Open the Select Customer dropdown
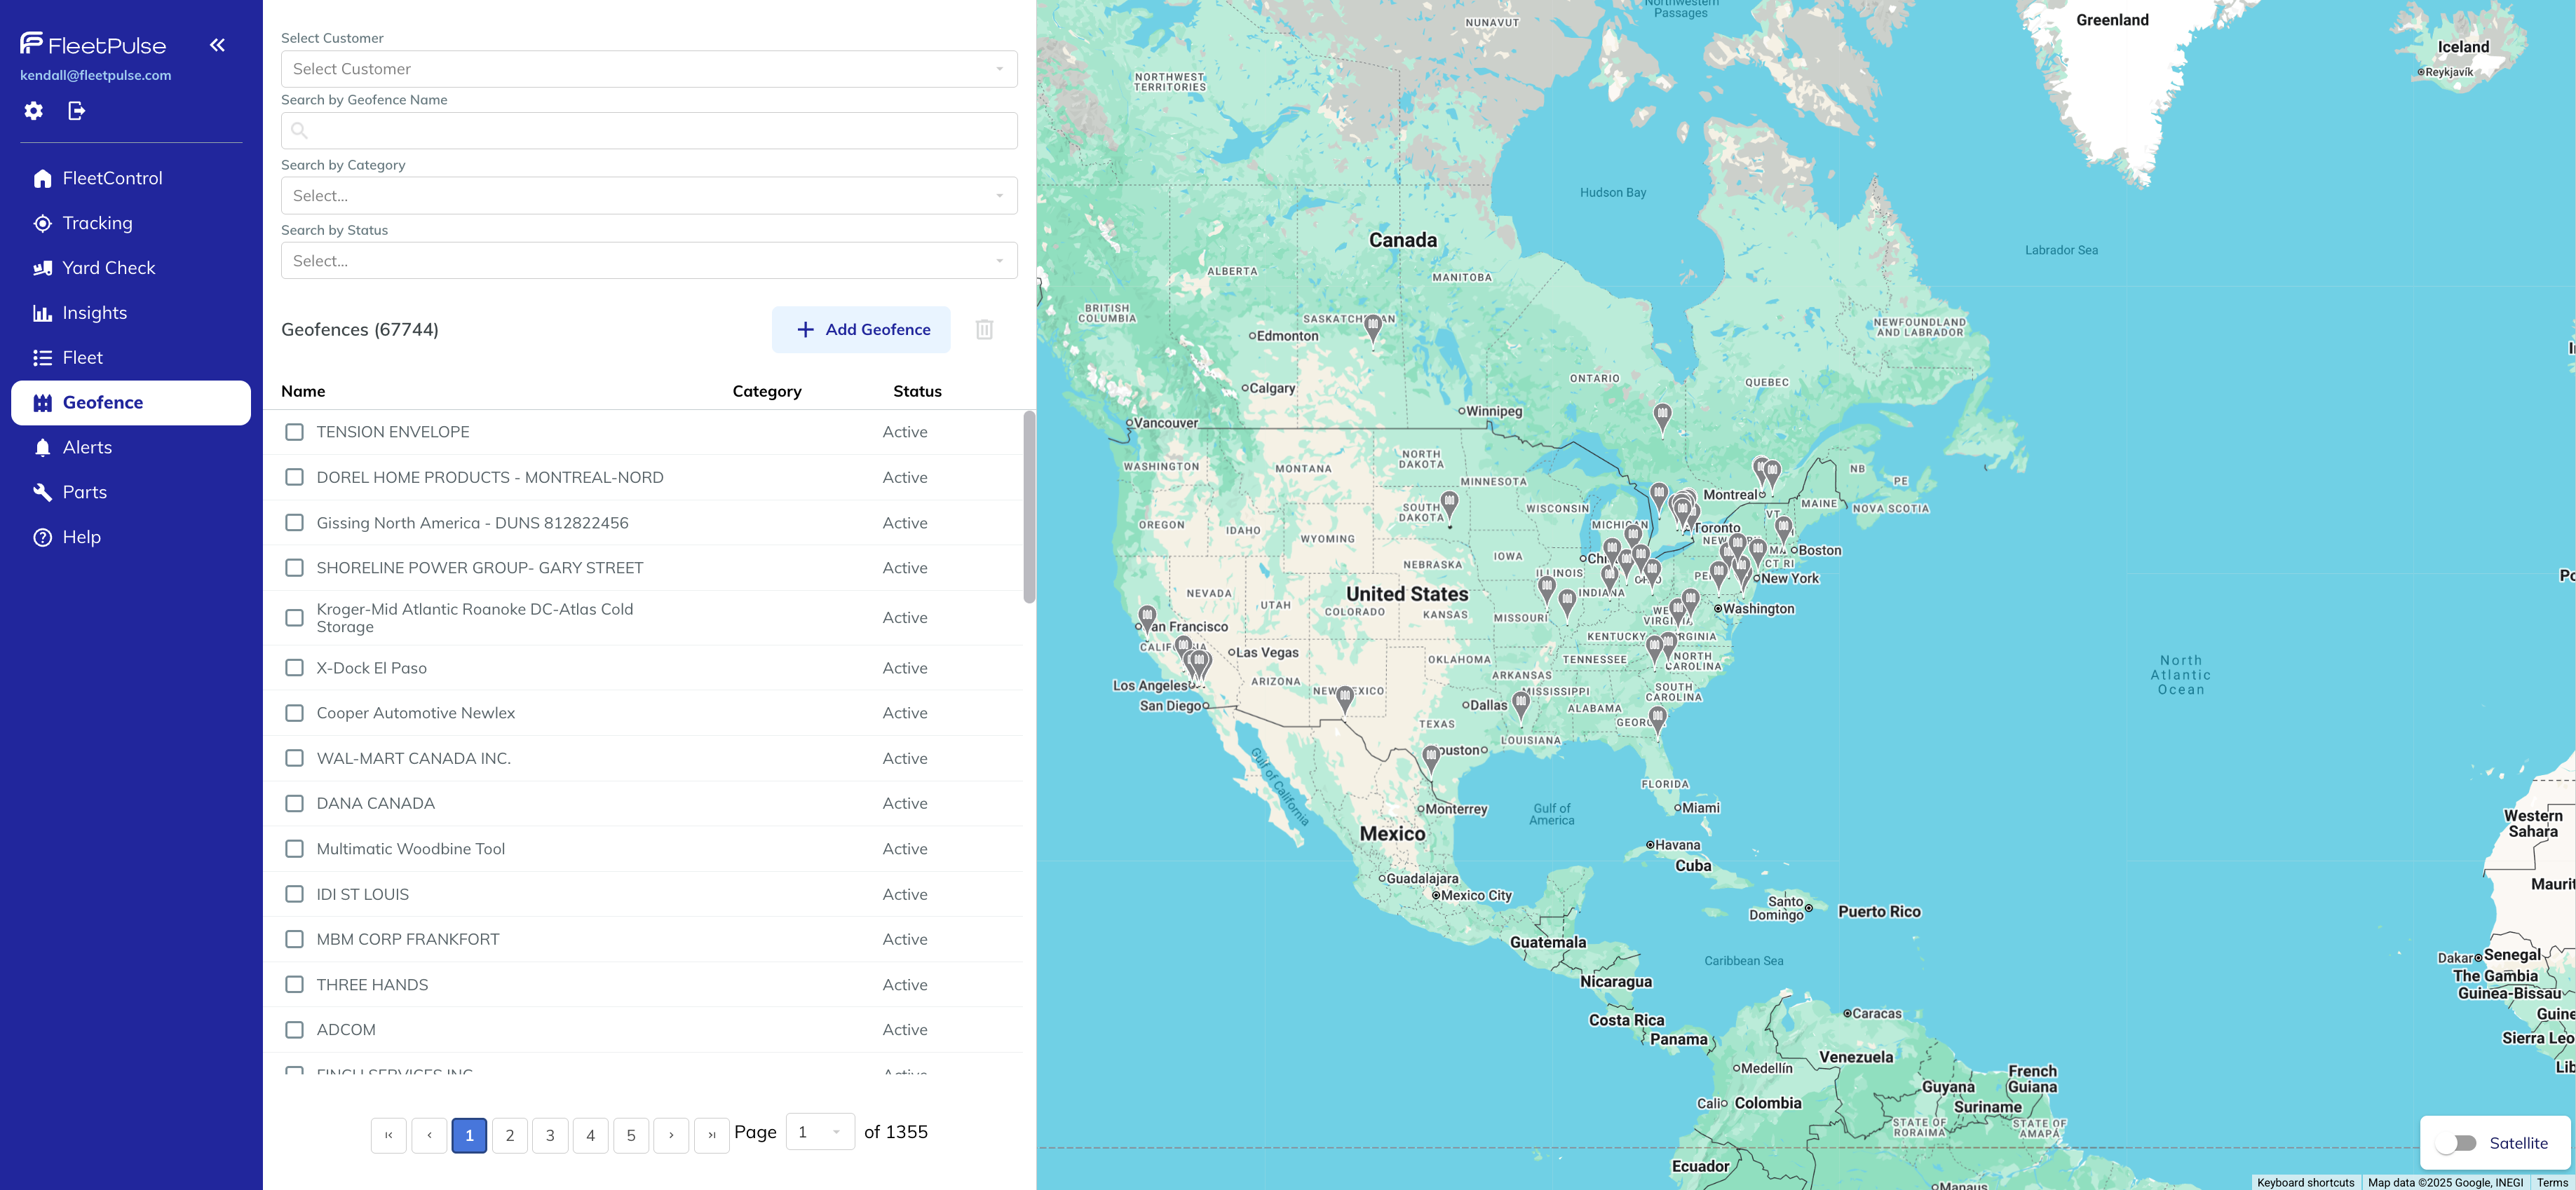This screenshot has width=2576, height=1190. point(648,68)
